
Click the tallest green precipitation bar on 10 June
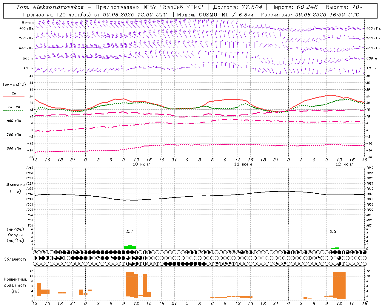click(130, 247)
